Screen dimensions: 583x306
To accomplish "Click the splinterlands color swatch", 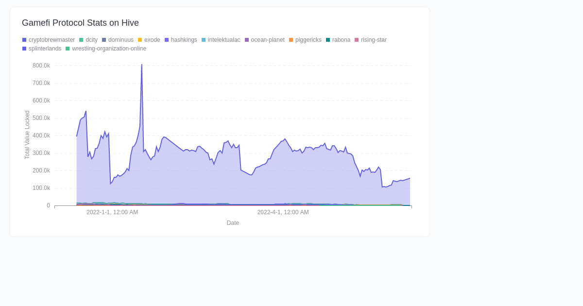I will [24, 49].
